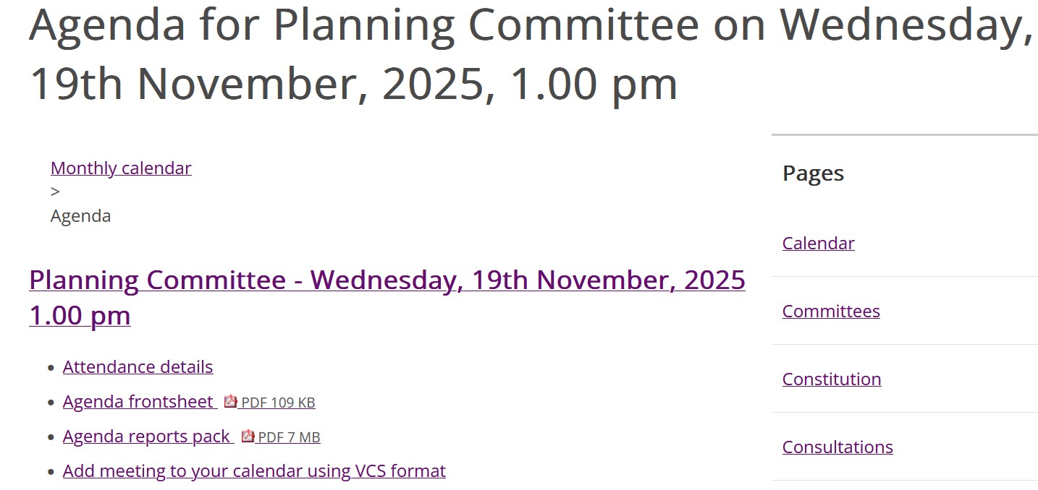Screen dimensions: 1038x490
Task: Open Constitution from the Pages sidebar
Action: tap(832, 379)
